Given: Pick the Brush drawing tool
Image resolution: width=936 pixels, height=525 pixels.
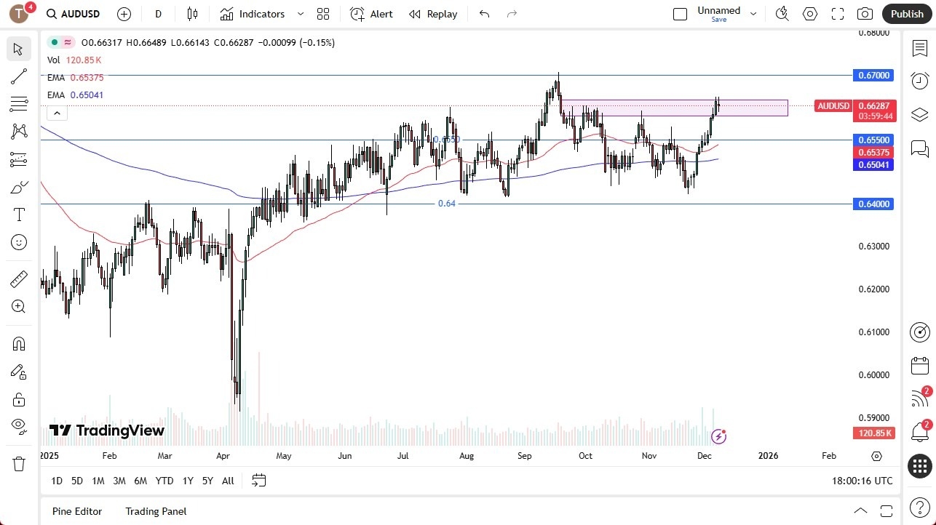Looking at the screenshot, I should coord(18,187).
